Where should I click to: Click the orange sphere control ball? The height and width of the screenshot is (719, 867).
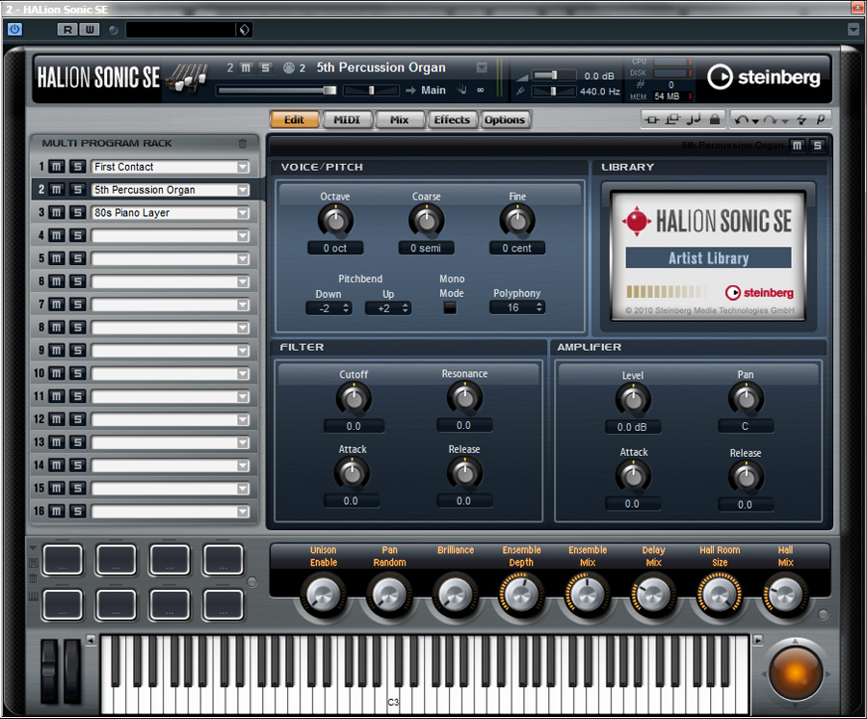(796, 671)
